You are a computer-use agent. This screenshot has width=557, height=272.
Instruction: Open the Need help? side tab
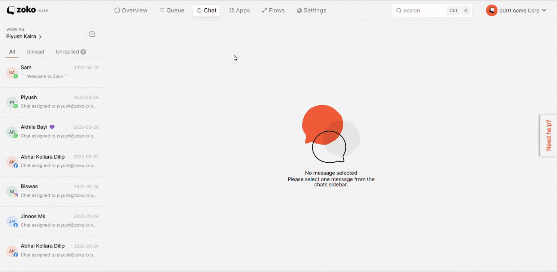[548, 135]
